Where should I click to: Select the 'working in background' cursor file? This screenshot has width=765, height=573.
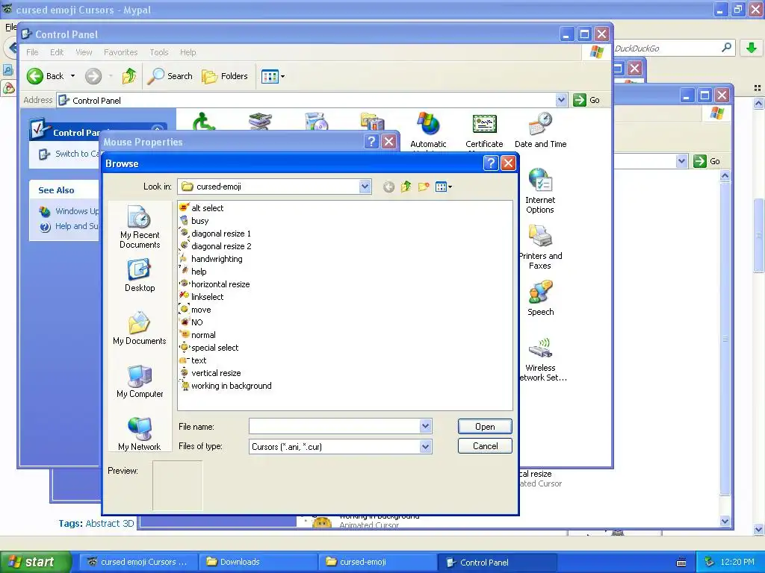(225, 386)
